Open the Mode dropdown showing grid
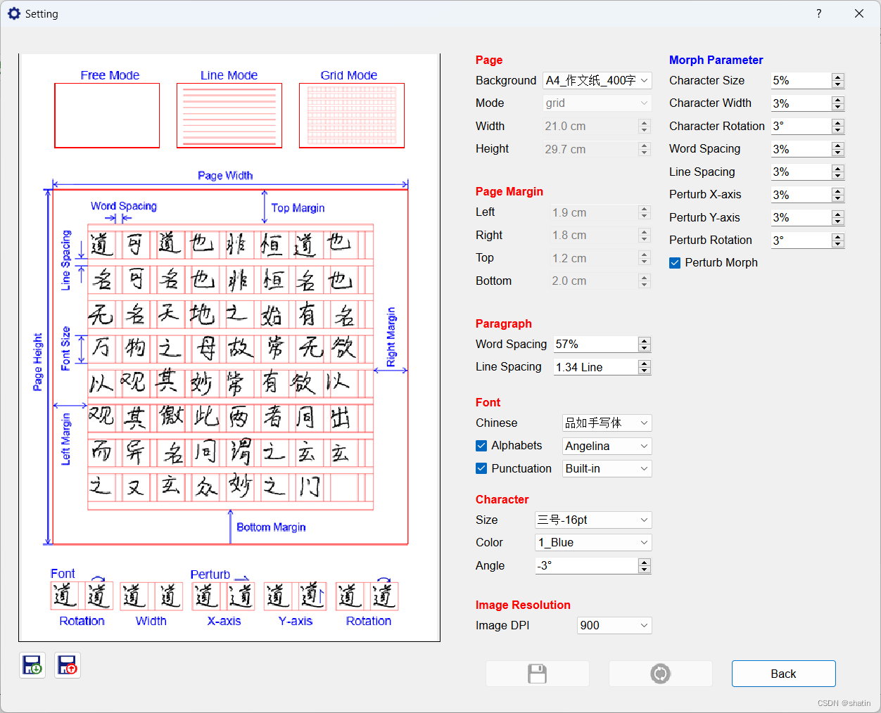881x713 pixels. pos(597,103)
